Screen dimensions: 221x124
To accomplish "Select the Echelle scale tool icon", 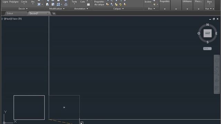I will click(53, 4).
